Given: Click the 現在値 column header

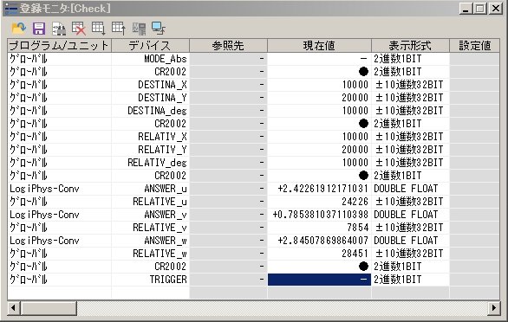Looking at the screenshot, I should pyautogui.click(x=319, y=46).
